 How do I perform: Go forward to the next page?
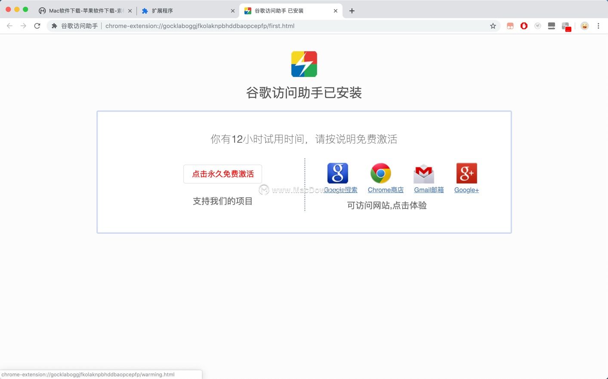(x=23, y=26)
